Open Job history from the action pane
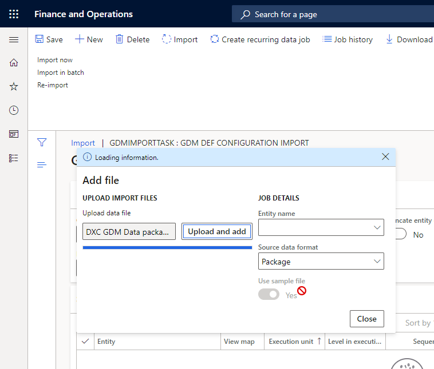 (x=348, y=39)
